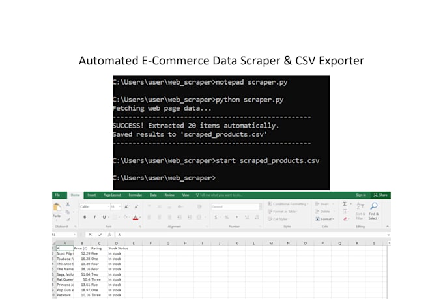The height and width of the screenshot is (299, 443).
Task: Toggle Bold formatting
Action: click(x=85, y=217)
